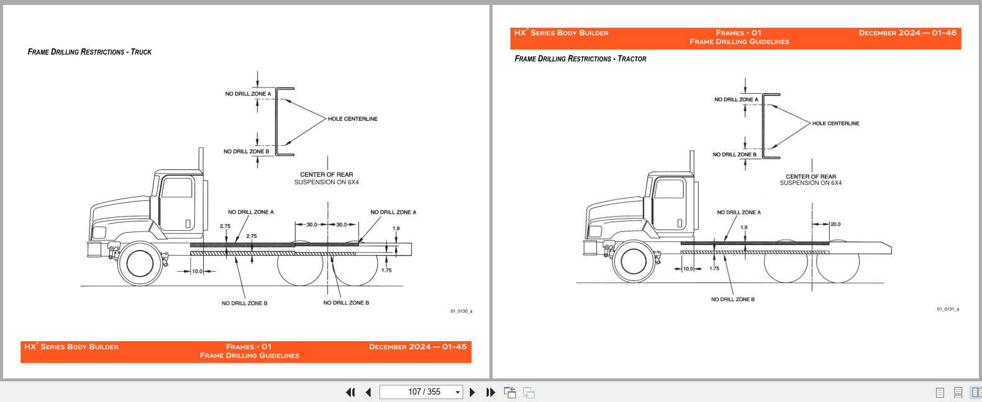Open the page number dropdown arrow
This screenshot has height=402, width=982.
click(x=458, y=392)
